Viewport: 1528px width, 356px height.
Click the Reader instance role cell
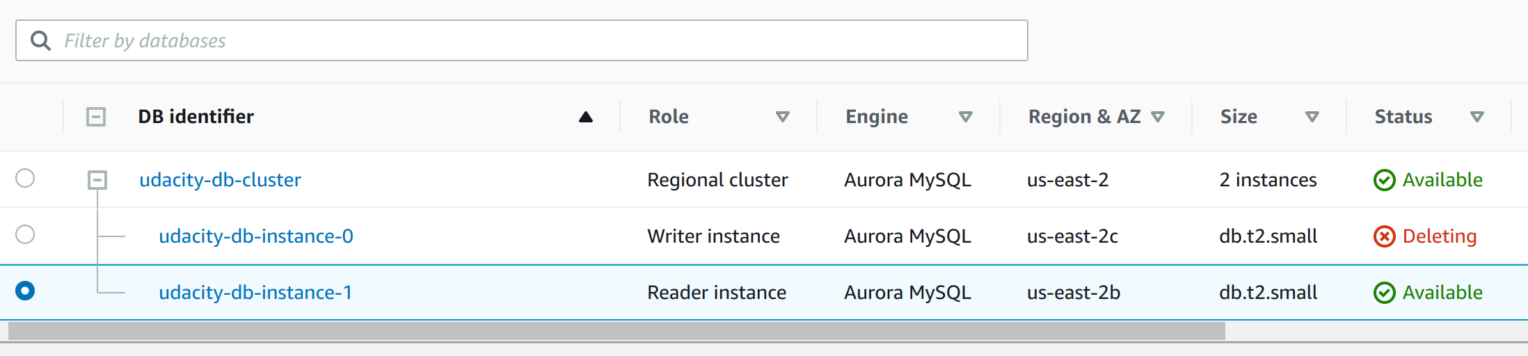717,293
